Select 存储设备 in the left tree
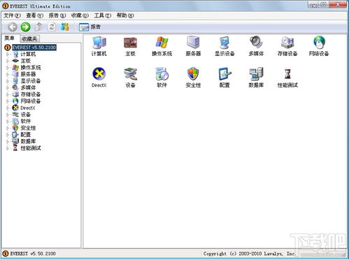Screen dimensions: 349x259 [31, 94]
